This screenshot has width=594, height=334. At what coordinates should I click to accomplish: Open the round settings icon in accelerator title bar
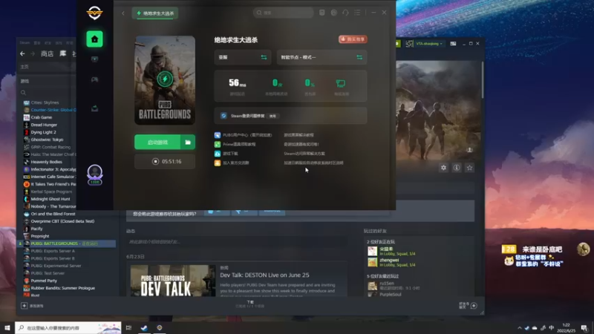(x=333, y=13)
